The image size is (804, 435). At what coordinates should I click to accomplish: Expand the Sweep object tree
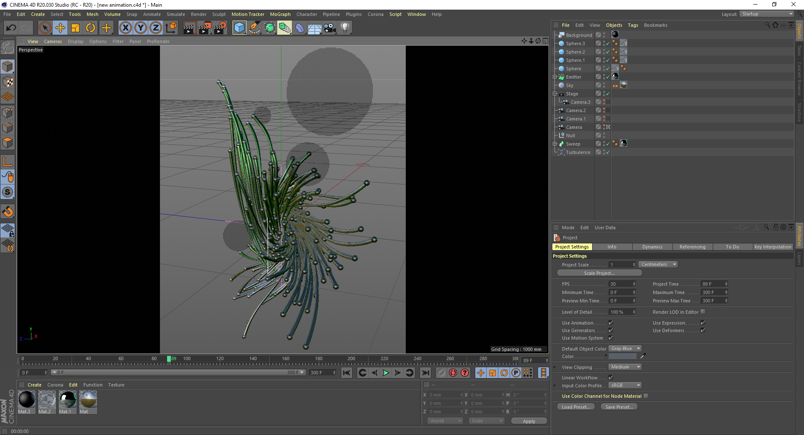(555, 144)
